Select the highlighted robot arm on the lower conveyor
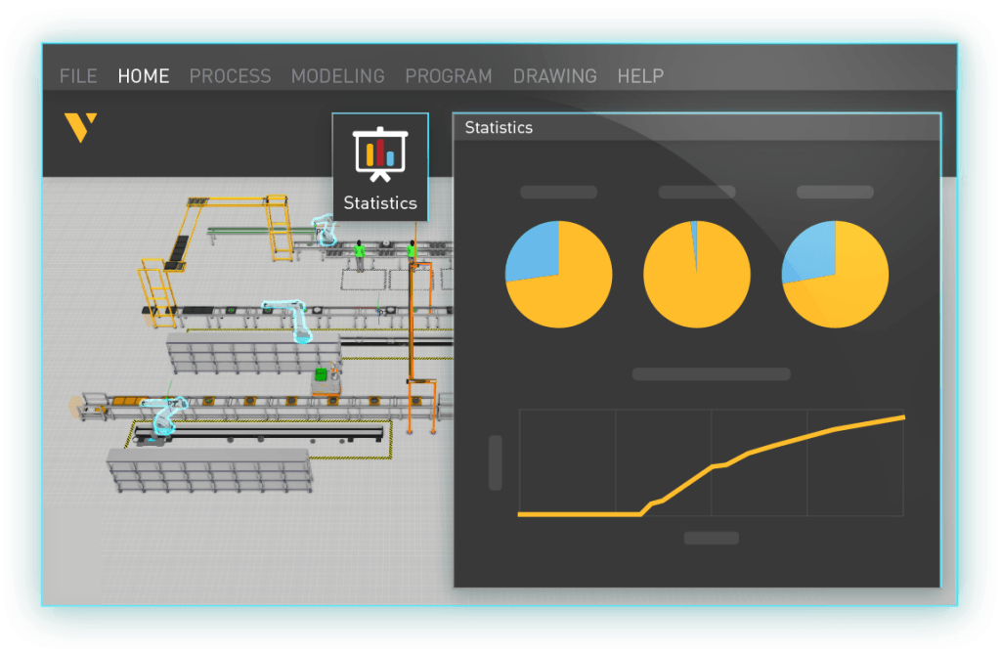 point(164,414)
